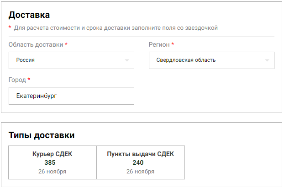This screenshot has width=284, height=189.
Task: Click the 385 price under Курьер СДЕК
Action: click(50, 162)
